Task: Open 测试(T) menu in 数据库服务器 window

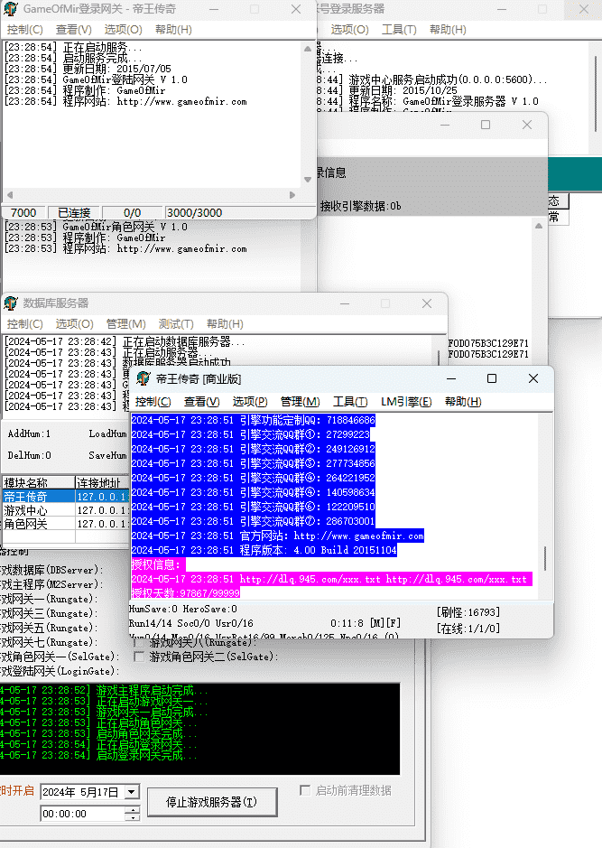Action: click(176, 324)
